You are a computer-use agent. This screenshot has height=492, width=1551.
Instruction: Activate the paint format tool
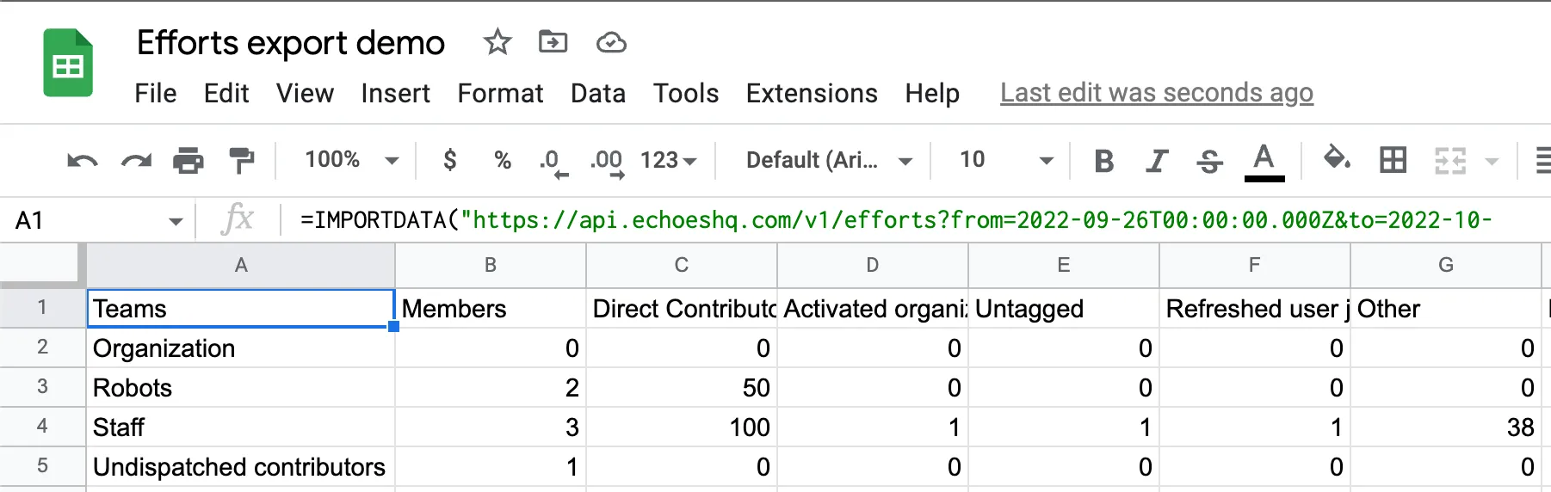coord(242,160)
